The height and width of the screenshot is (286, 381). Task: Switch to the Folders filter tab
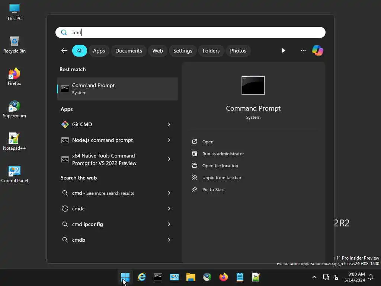(211, 51)
